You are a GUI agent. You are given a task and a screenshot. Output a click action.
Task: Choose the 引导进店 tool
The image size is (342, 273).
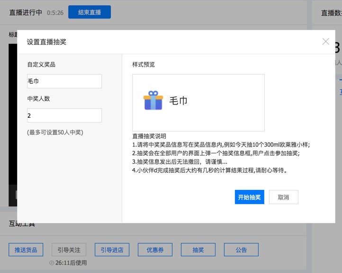[112, 250]
